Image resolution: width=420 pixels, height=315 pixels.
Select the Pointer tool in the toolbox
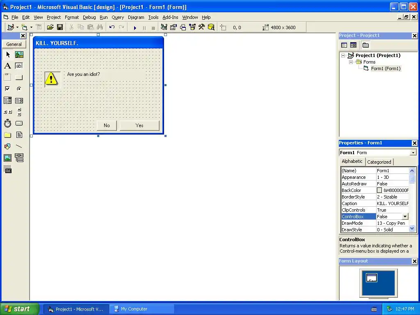(7, 55)
